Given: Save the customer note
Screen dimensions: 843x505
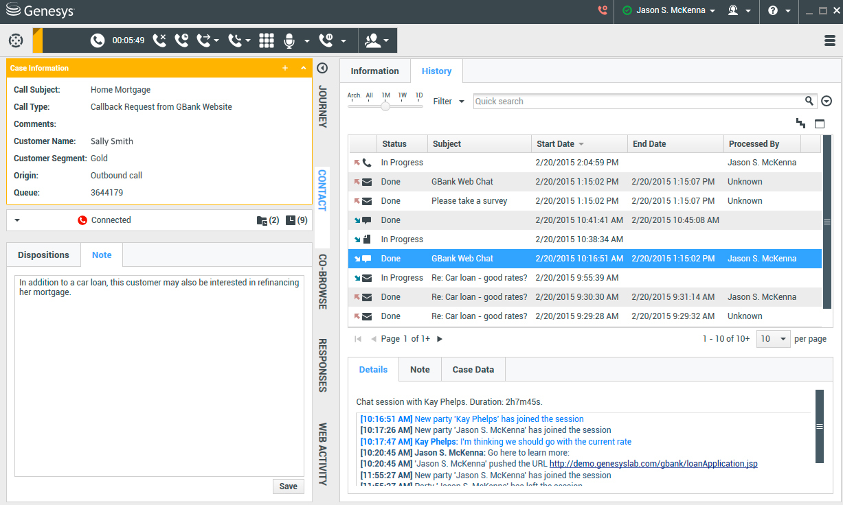Looking at the screenshot, I should pyautogui.click(x=288, y=486).
